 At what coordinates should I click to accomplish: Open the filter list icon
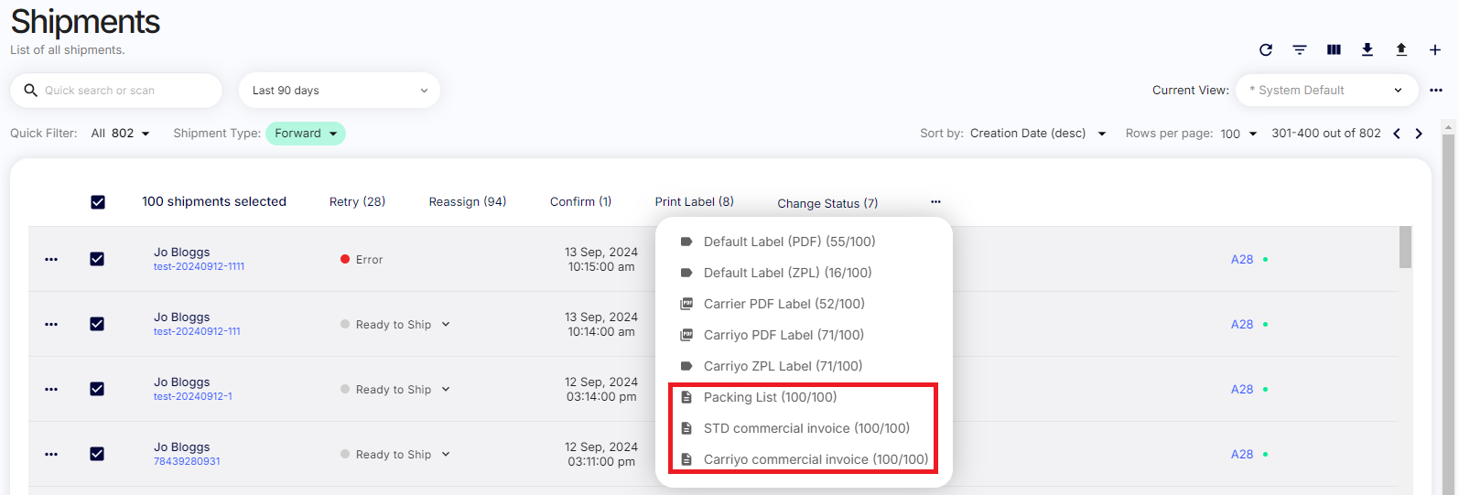click(1300, 50)
